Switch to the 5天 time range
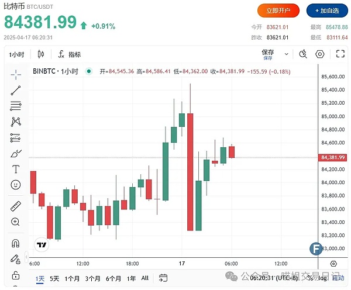The image size is (351, 290). pos(54,278)
